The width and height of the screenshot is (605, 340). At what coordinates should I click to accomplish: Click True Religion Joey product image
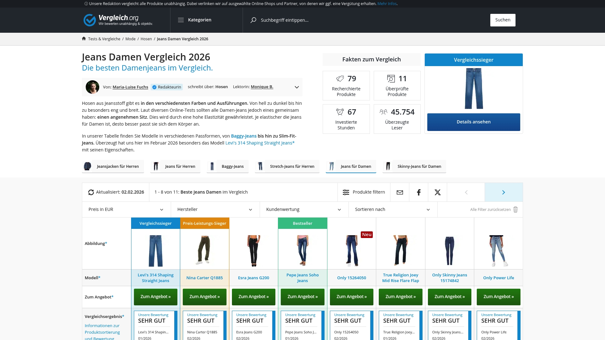click(400, 250)
